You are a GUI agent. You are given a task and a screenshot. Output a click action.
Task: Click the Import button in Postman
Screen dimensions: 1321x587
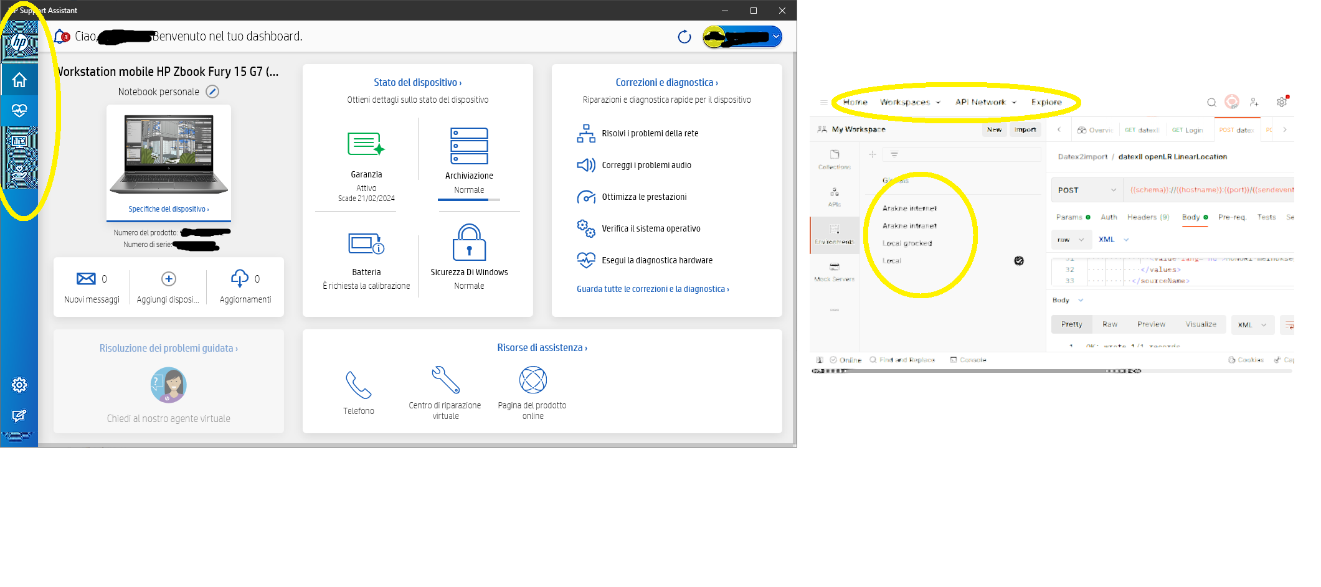click(x=1025, y=129)
